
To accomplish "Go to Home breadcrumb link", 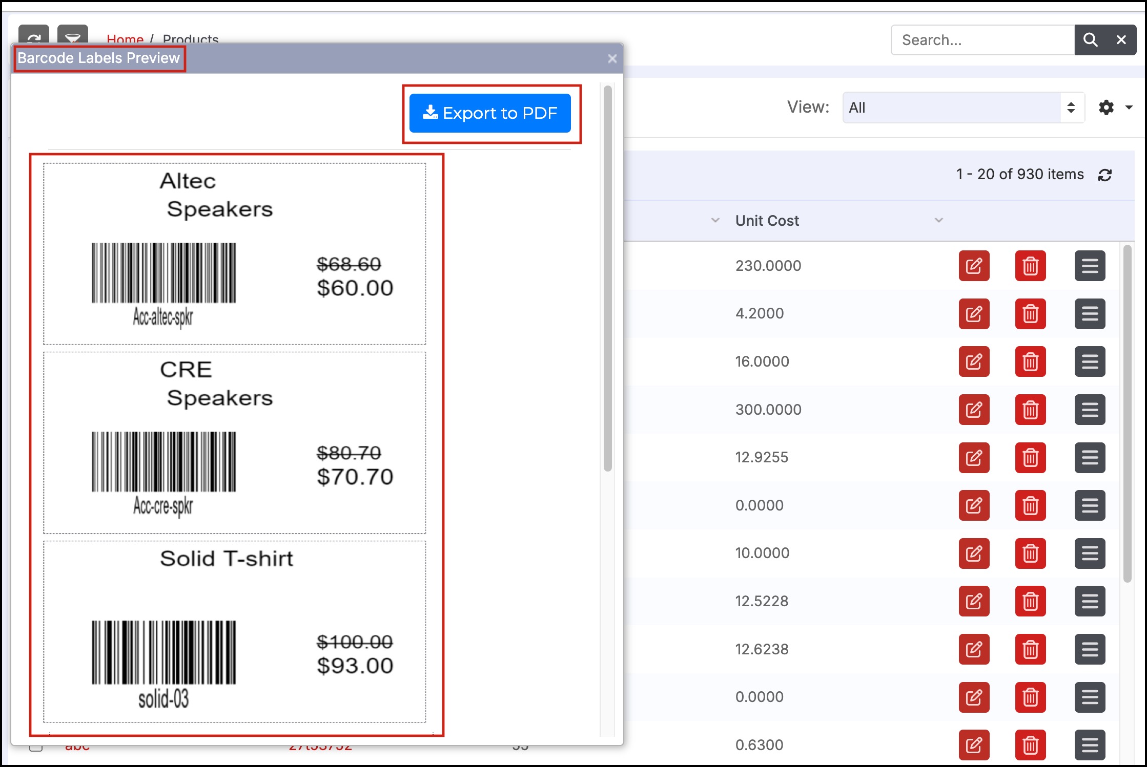I will click(x=125, y=39).
